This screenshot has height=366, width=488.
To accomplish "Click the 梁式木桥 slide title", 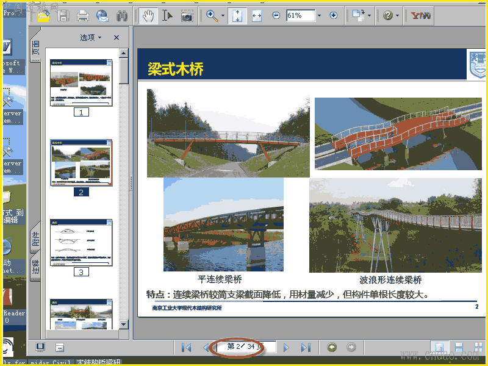I will pyautogui.click(x=176, y=69).
